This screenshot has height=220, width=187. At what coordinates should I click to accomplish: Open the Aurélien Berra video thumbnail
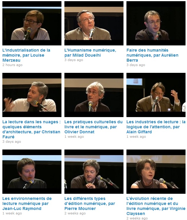[x=156, y=23]
